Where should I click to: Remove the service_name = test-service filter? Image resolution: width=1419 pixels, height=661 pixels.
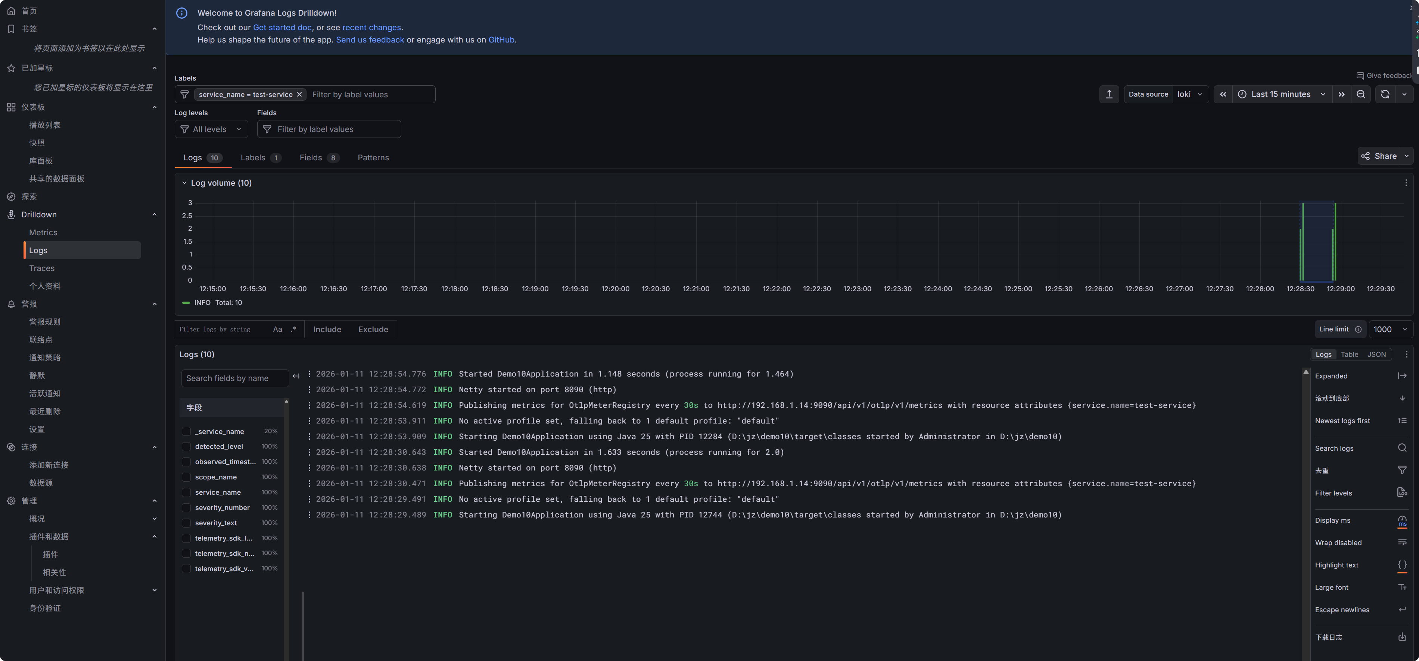coord(299,95)
